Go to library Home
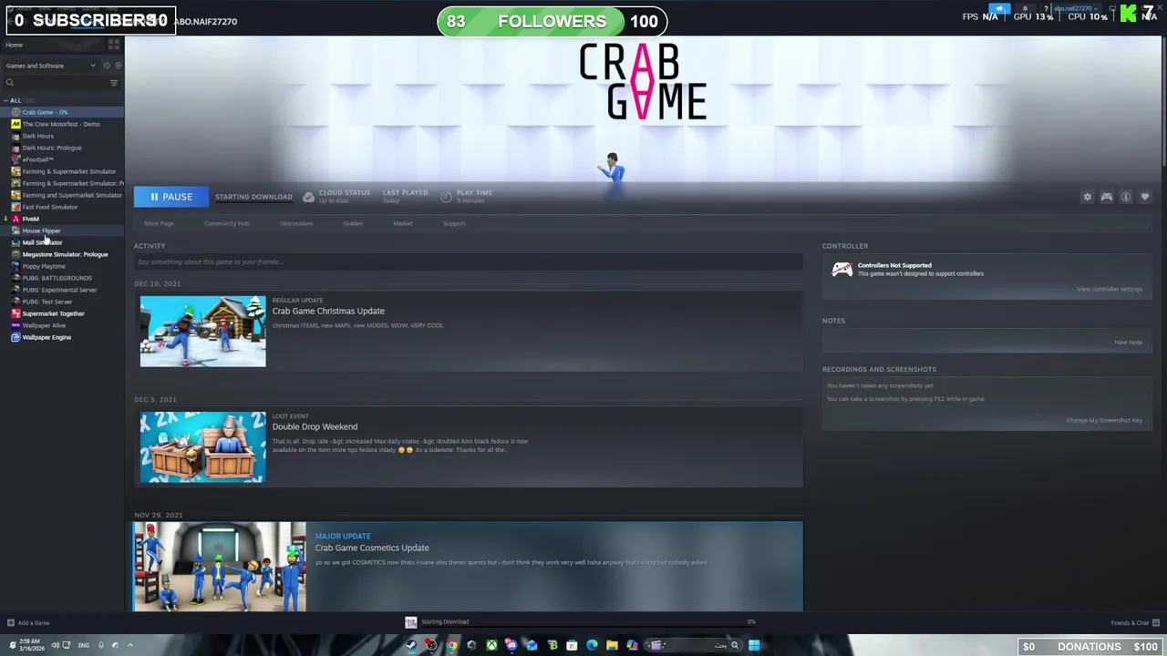Image resolution: width=1167 pixels, height=656 pixels. 14,45
